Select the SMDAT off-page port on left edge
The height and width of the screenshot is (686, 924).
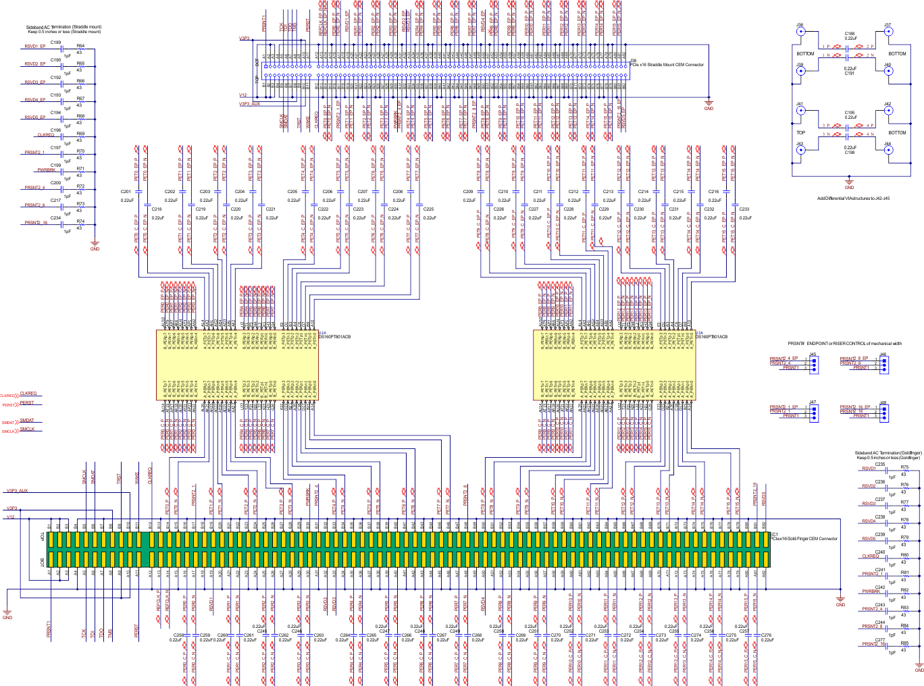10,423
